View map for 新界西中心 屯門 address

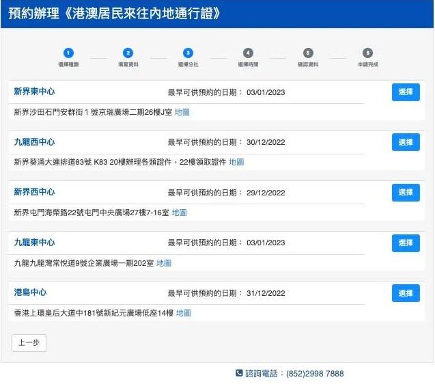click(179, 212)
